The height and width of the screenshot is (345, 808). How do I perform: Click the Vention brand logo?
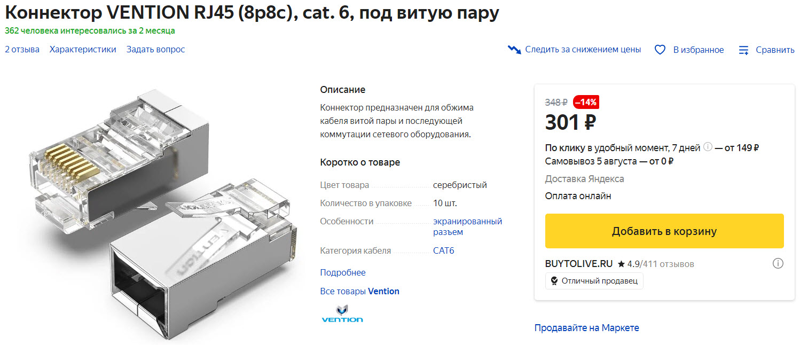pyautogui.click(x=342, y=313)
